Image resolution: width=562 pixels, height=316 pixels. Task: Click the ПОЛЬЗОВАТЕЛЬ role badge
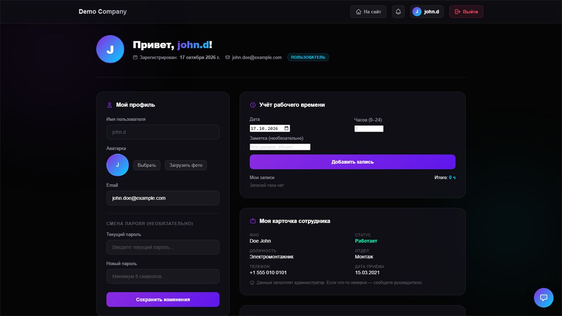point(308,58)
